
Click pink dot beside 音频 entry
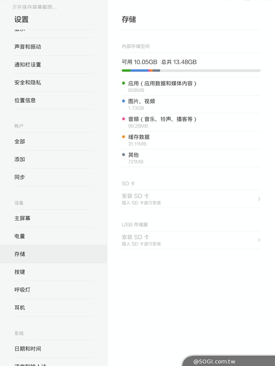tap(123, 119)
